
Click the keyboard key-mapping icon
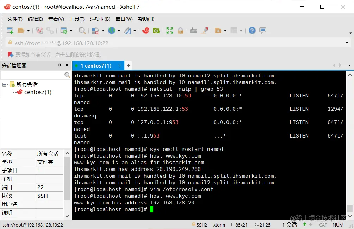pyautogui.click(x=194, y=31)
